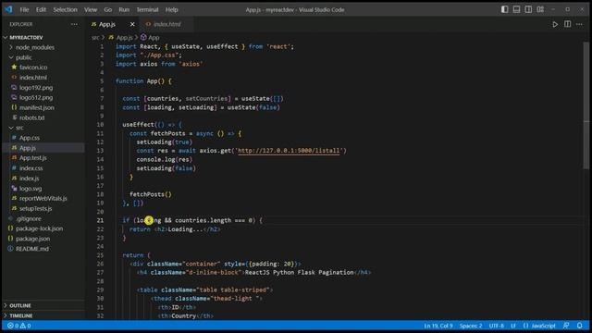Open favicon.ico in explorer
The height and width of the screenshot is (333, 592).
click(x=33, y=68)
